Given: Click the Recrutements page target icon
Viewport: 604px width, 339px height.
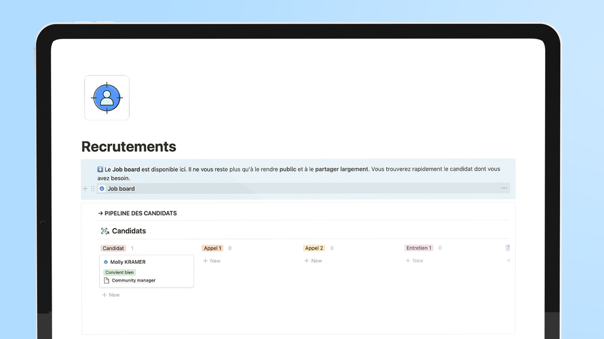Looking at the screenshot, I should [107, 98].
